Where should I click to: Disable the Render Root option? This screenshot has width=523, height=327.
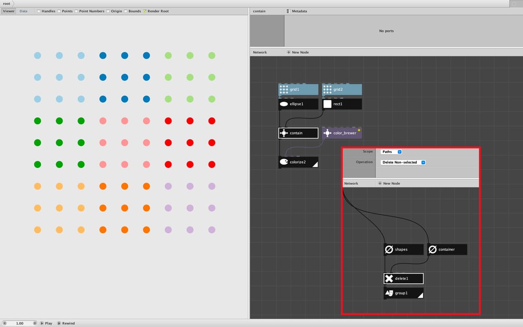(145, 11)
